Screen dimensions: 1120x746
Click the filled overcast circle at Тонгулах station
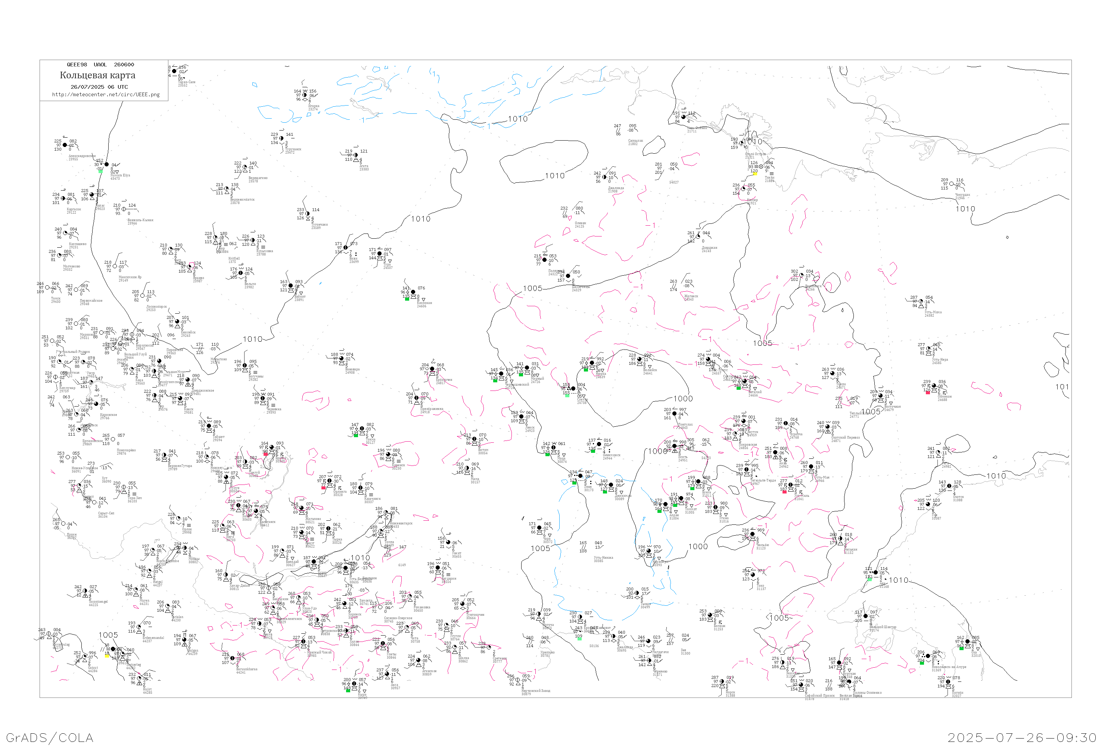(x=675, y=413)
